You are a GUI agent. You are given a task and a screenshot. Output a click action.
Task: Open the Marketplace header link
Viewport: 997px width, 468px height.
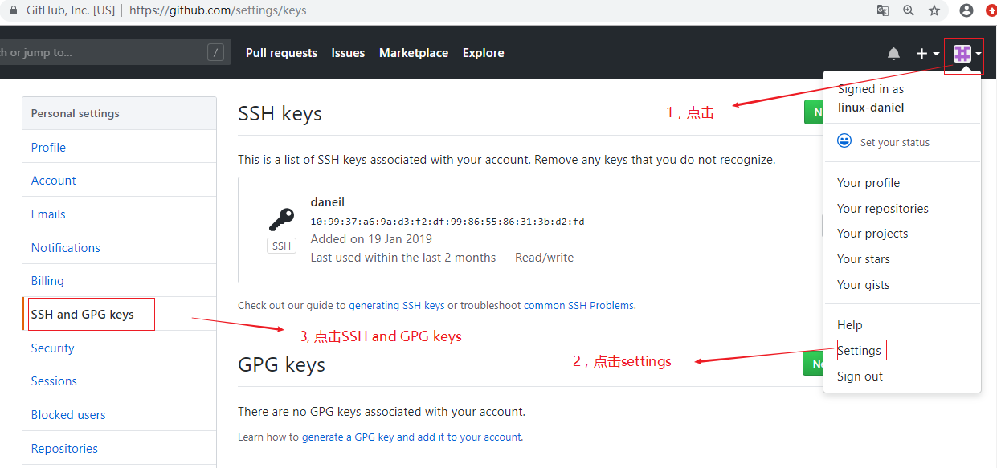[x=414, y=53]
